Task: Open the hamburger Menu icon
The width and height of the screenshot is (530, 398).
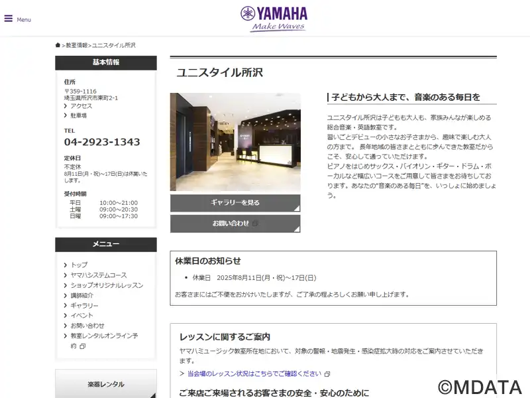Action: coord(9,19)
